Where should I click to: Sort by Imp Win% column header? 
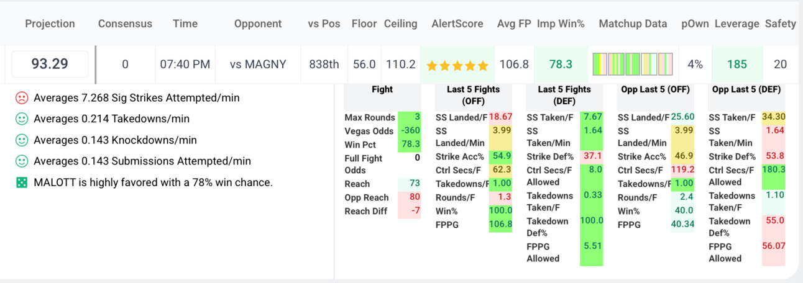(x=561, y=24)
